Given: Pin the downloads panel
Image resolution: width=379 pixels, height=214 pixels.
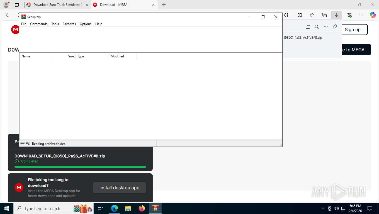Looking at the screenshot, I should (x=335, y=27).
